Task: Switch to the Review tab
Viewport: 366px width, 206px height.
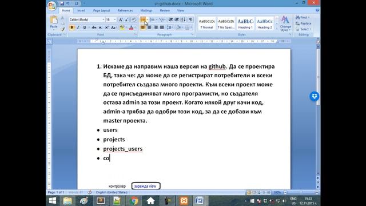Action: (x=165, y=10)
